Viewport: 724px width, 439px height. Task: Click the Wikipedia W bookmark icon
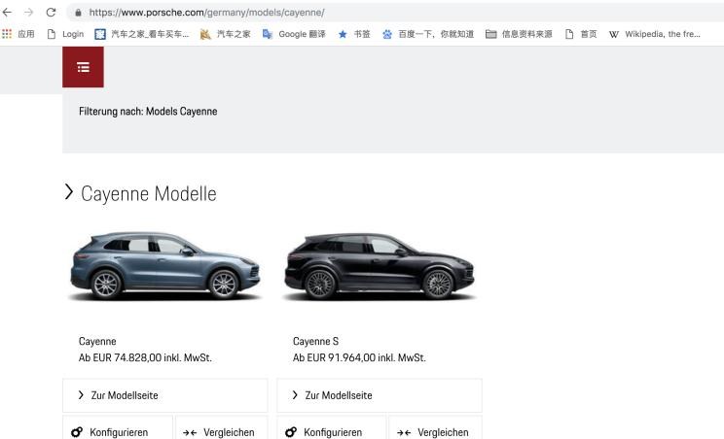click(614, 34)
